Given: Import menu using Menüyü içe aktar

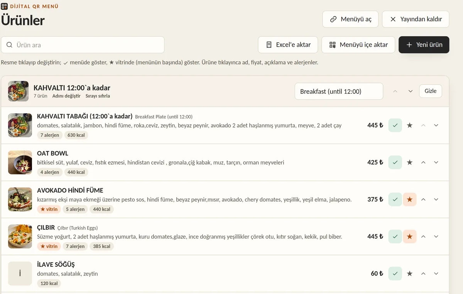Looking at the screenshot, I should [358, 45].
